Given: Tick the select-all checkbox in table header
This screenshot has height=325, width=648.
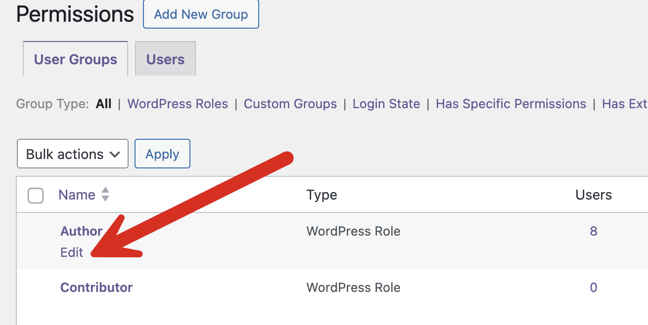Looking at the screenshot, I should tap(36, 196).
